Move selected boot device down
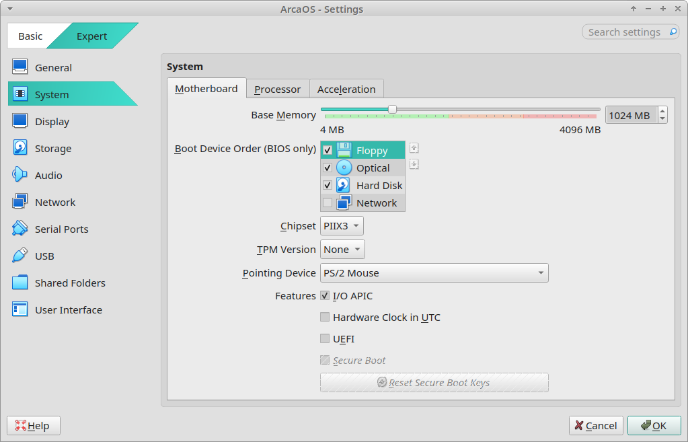 pyautogui.click(x=414, y=164)
